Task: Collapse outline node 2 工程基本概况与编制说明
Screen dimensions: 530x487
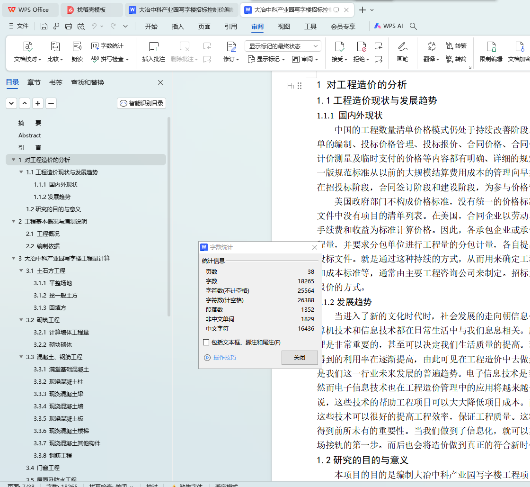Action: coord(14,221)
